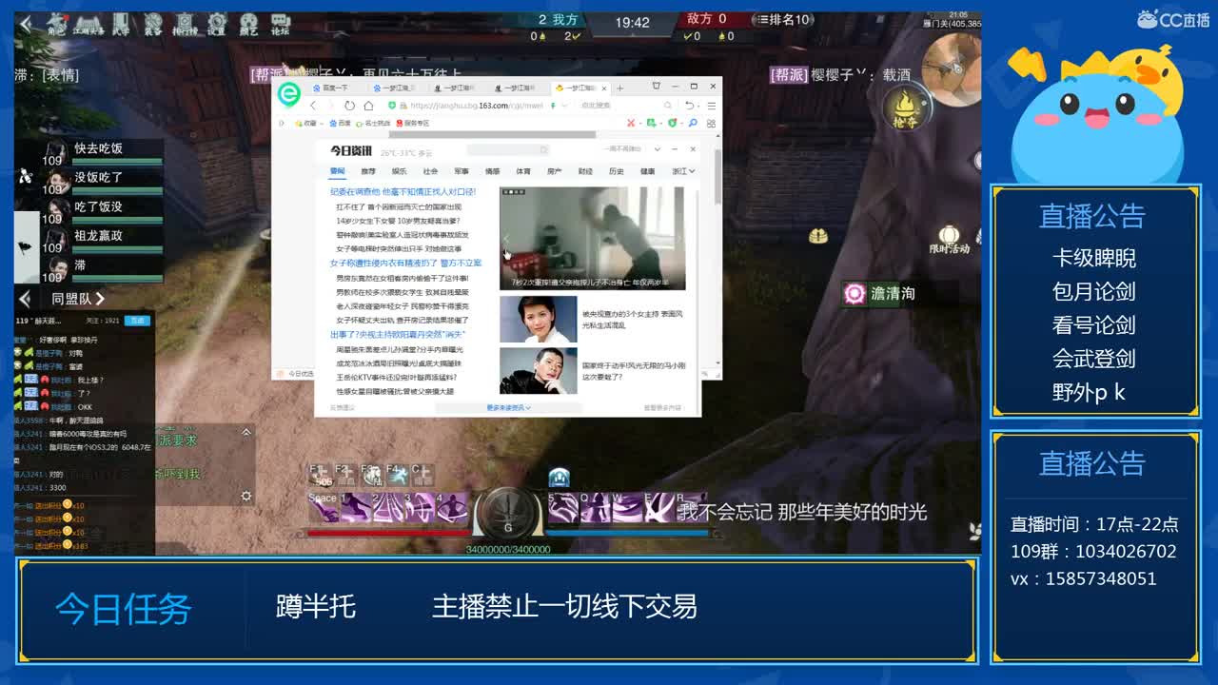Open the game 设置 settings icon
The width and height of the screenshot is (1218, 685).
(x=218, y=21)
